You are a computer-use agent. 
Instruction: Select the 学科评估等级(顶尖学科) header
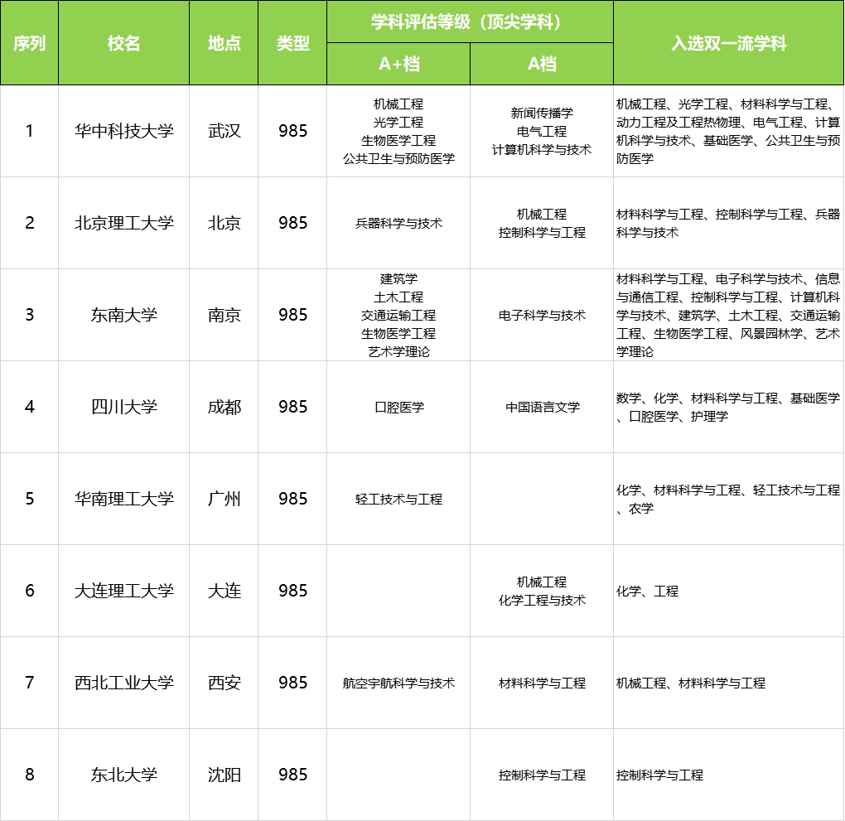click(470, 22)
